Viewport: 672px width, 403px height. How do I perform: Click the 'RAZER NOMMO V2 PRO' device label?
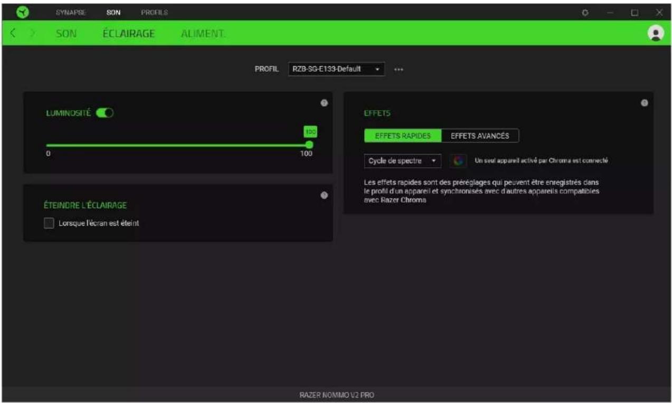click(336, 395)
